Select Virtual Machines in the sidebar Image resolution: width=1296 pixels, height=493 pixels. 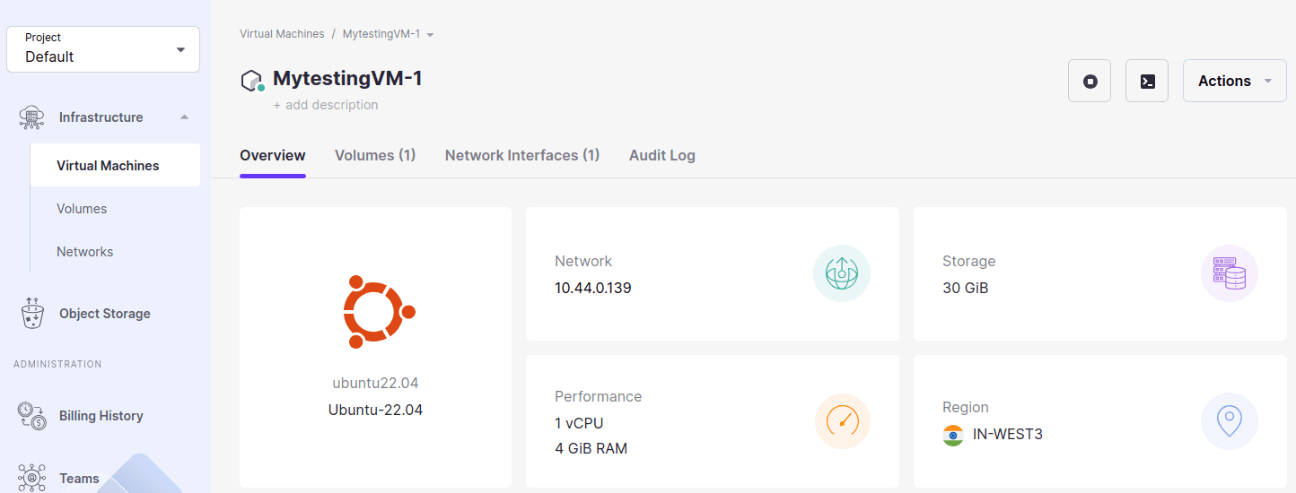pos(115,166)
